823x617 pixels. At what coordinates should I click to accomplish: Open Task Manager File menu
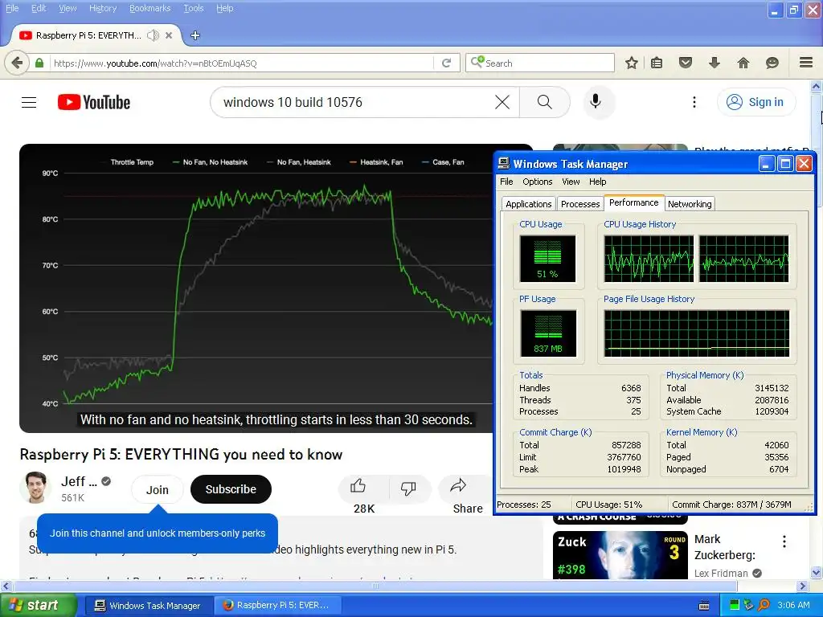click(x=506, y=182)
